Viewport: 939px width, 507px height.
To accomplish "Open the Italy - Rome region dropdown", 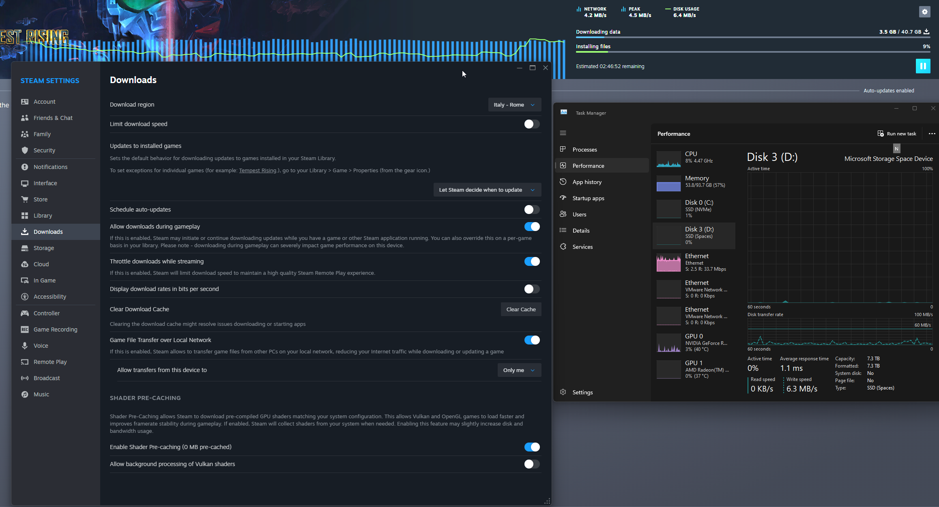I will click(x=514, y=105).
